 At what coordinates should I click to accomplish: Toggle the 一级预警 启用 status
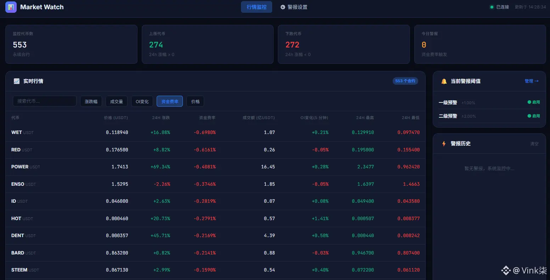(534, 102)
